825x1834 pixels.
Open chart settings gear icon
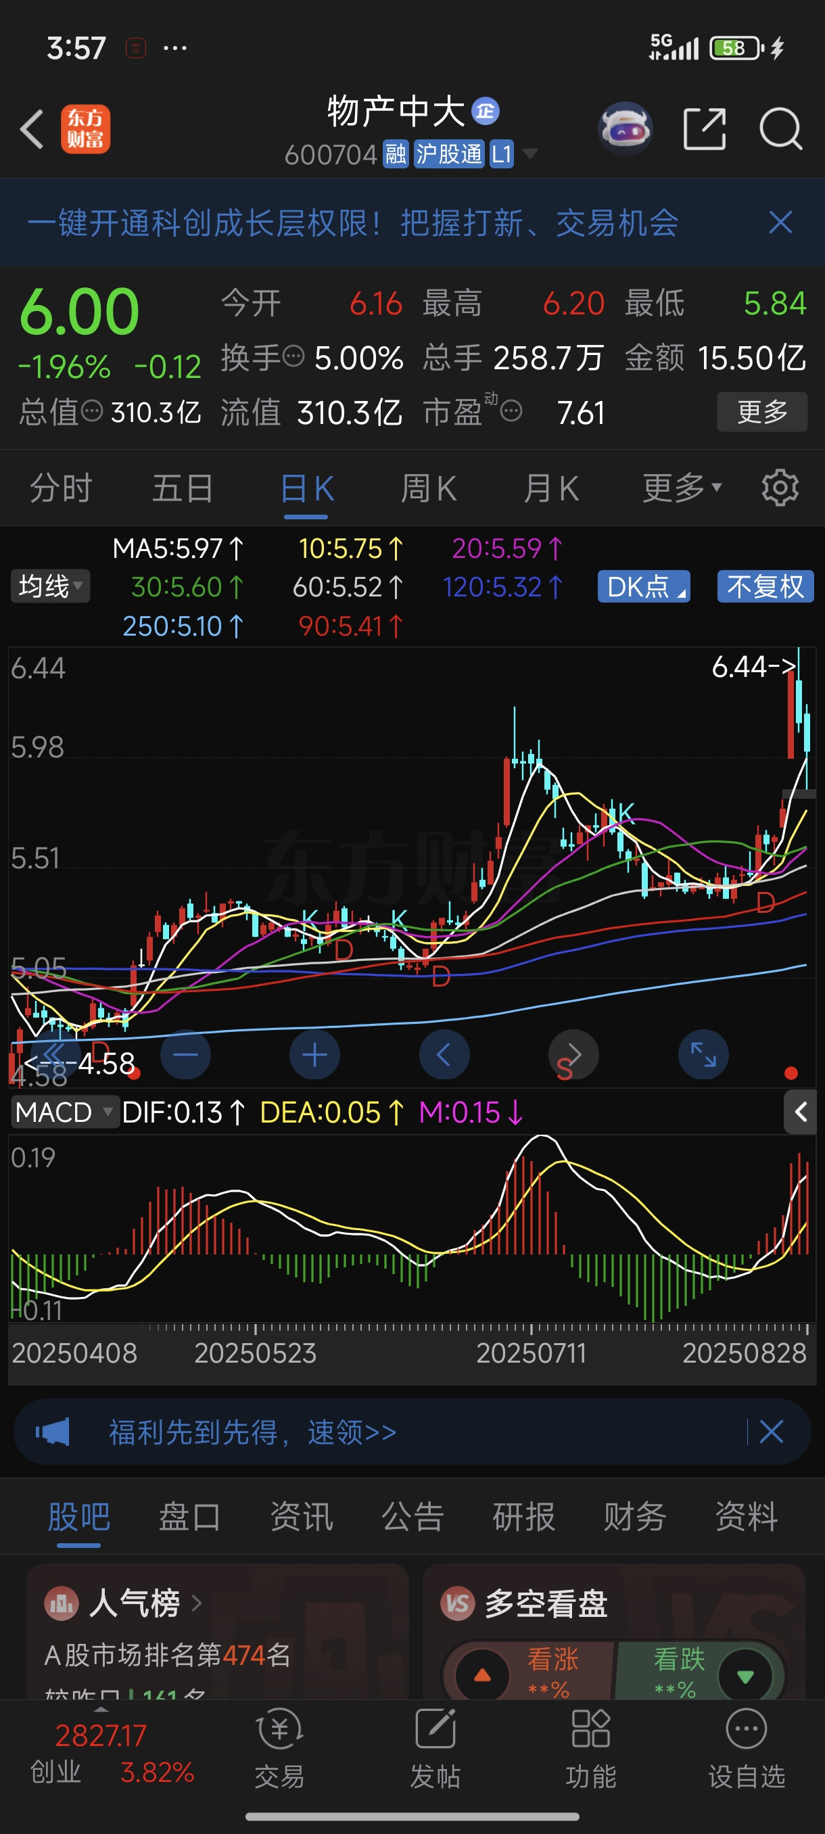780,488
